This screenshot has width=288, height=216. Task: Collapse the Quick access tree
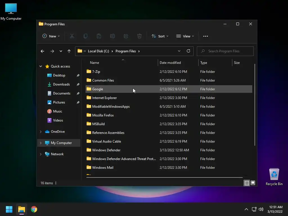[40, 66]
